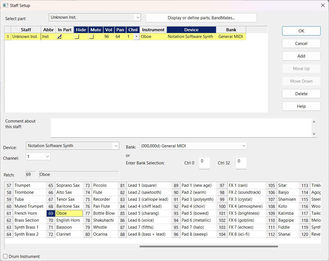Expand the Device dropdown list
This screenshot has width=329, height=261.
(x=116, y=146)
